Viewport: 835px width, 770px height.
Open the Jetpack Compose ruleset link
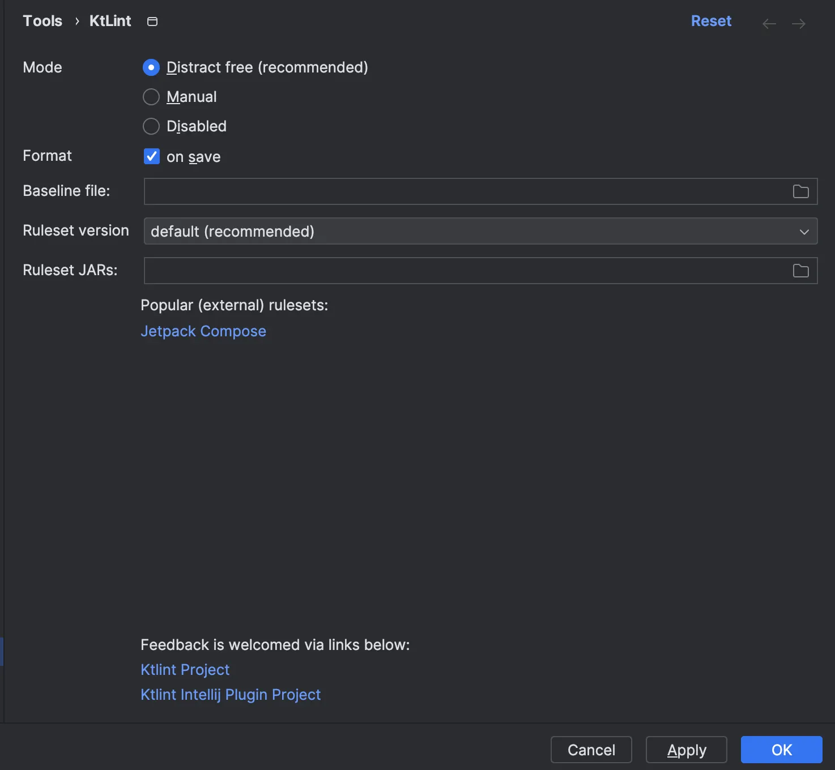pyautogui.click(x=203, y=331)
